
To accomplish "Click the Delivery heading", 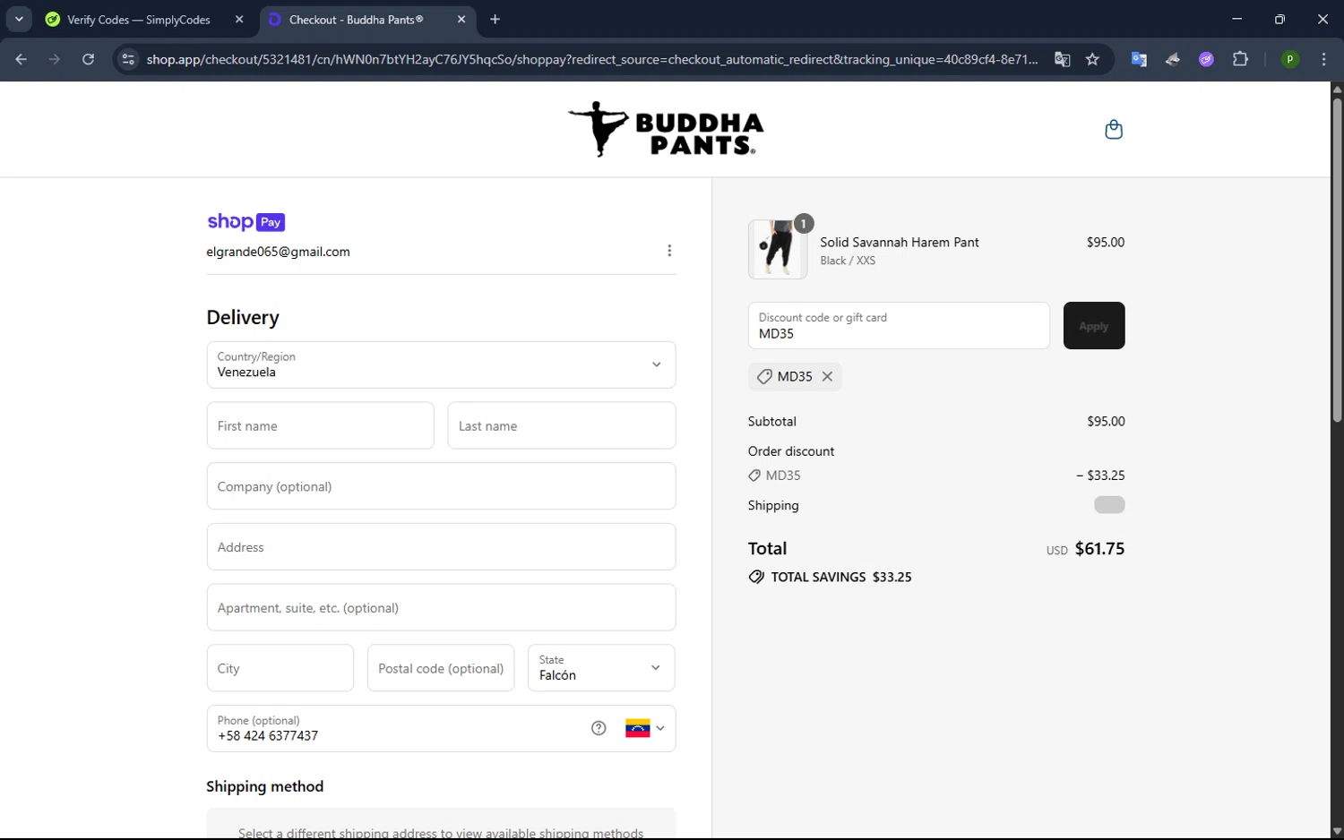I will tap(243, 318).
